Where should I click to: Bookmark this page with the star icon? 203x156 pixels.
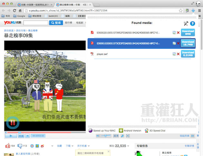180,11
